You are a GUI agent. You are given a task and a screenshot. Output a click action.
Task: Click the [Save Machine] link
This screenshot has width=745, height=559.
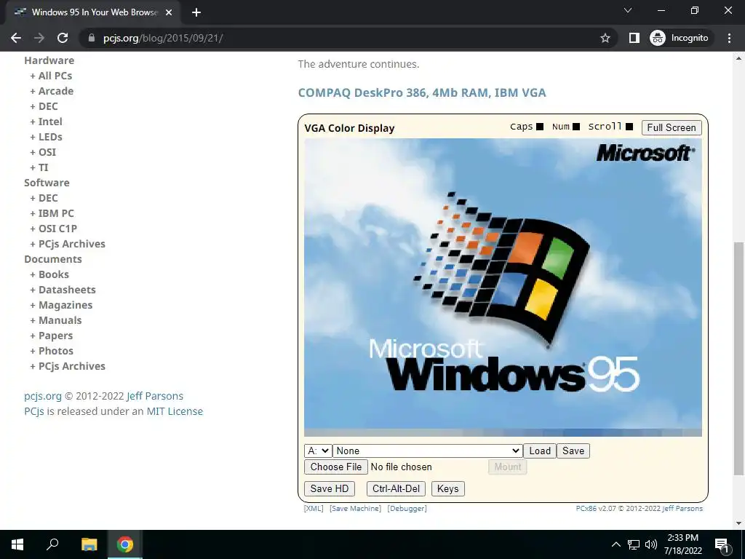point(355,509)
